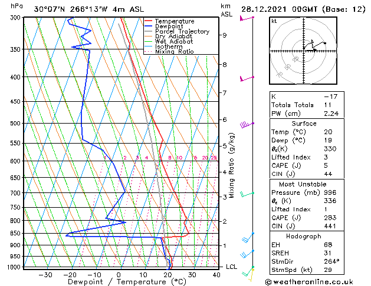The image size is (371, 286).
Task: Click the Hodograph section header in the table
Action: pyautogui.click(x=304, y=237)
